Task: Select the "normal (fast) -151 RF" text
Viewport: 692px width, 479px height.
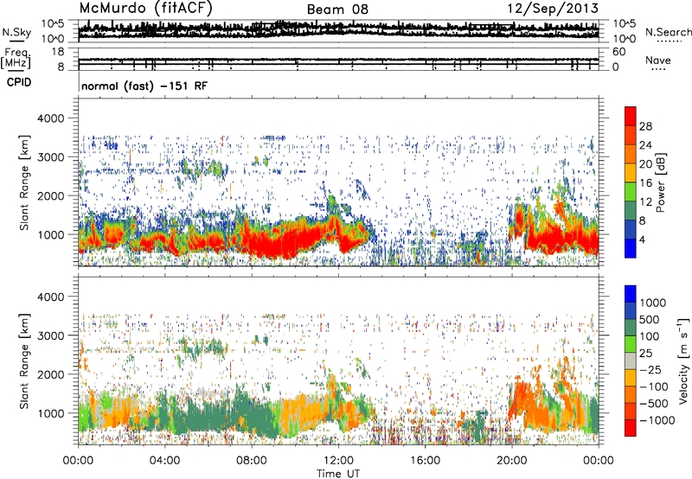Action: [x=144, y=86]
